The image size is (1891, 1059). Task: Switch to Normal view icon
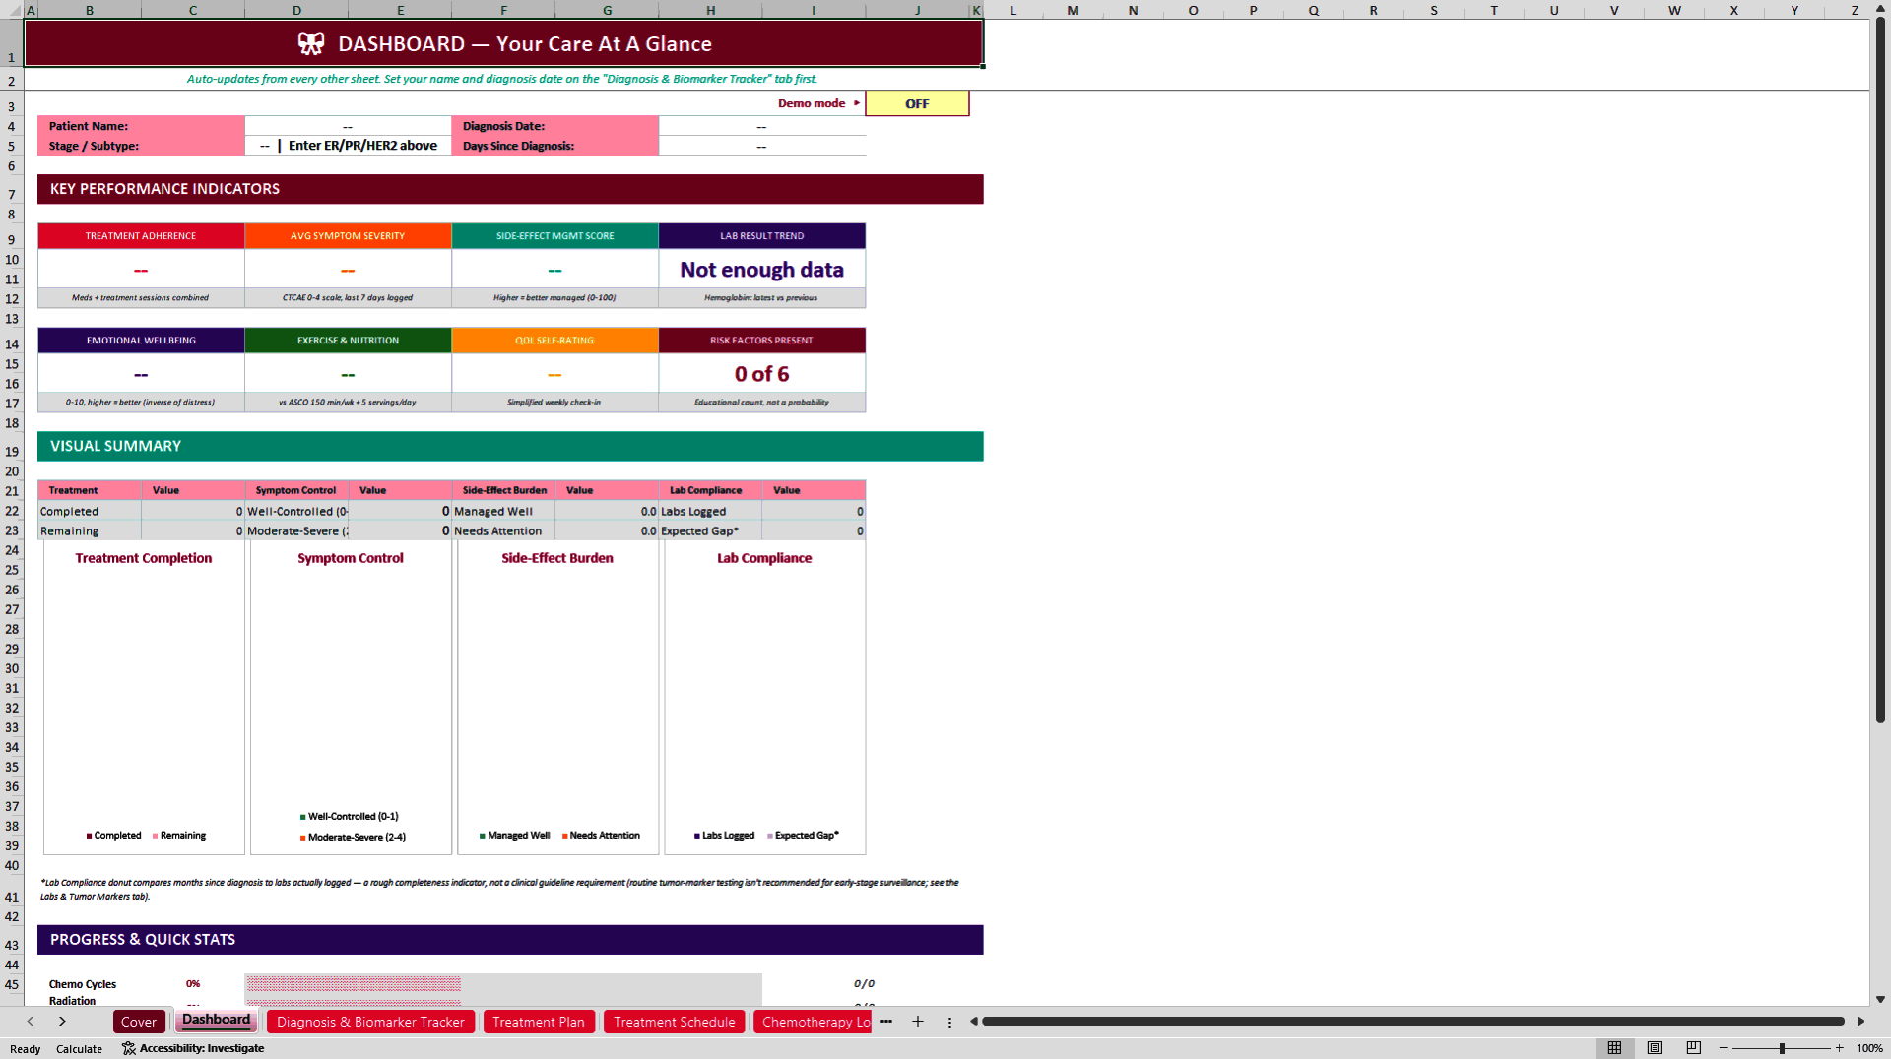pos(1614,1048)
